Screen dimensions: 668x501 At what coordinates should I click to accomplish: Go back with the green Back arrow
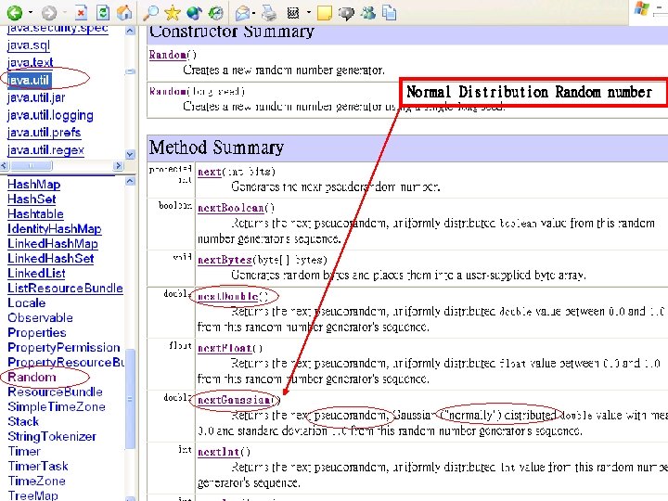15,13
